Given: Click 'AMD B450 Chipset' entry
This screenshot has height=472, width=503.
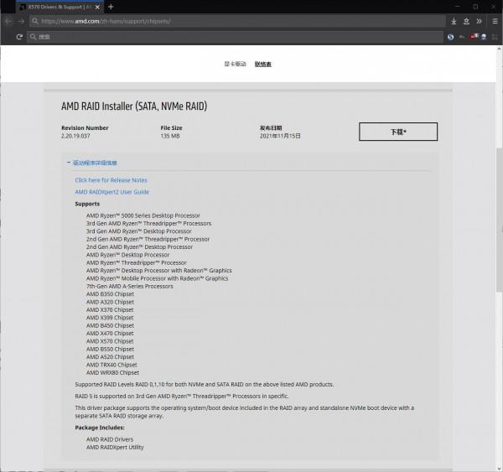Looking at the screenshot, I should [110, 325].
